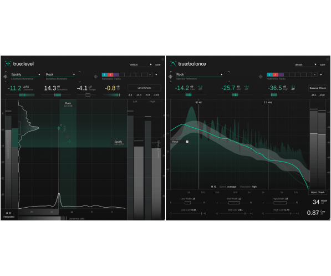Screen dimensions: 331x276
Task: Toggle the Balance Check button
Action: [x=318, y=88]
